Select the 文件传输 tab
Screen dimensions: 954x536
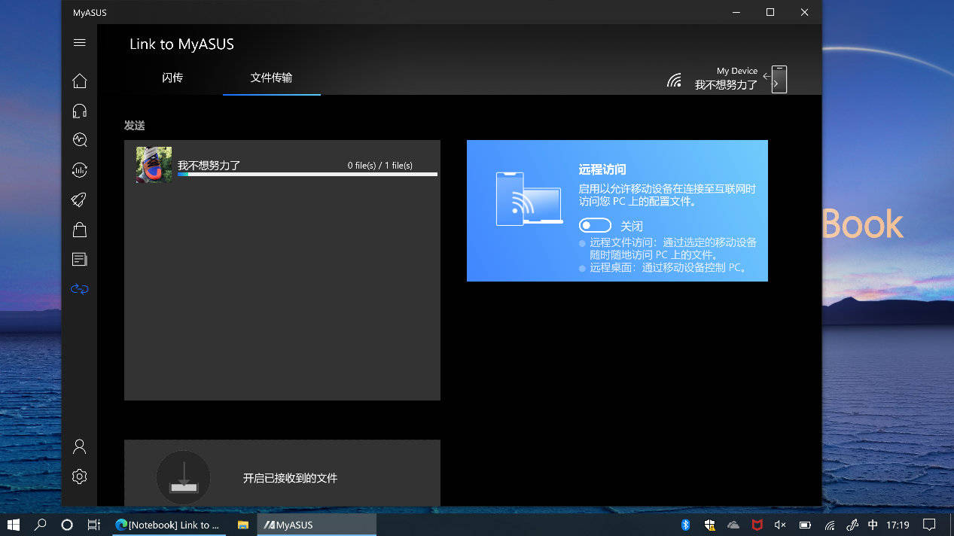coord(271,78)
